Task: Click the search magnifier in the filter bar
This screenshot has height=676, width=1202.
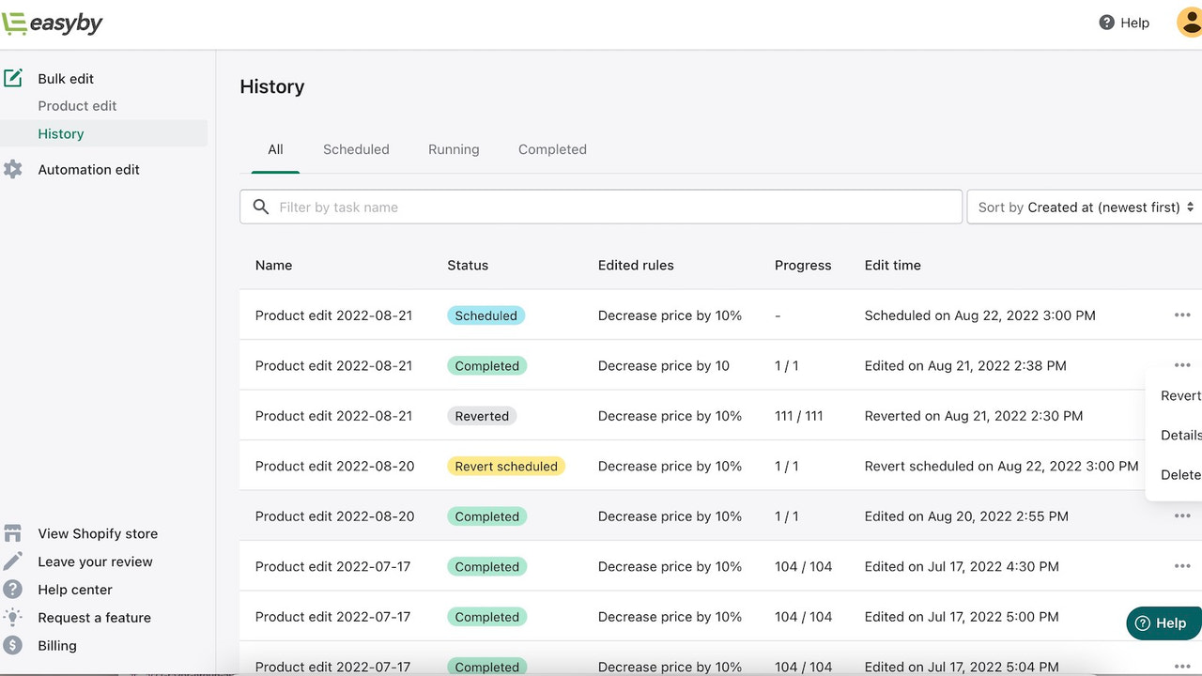Action: tap(260, 207)
